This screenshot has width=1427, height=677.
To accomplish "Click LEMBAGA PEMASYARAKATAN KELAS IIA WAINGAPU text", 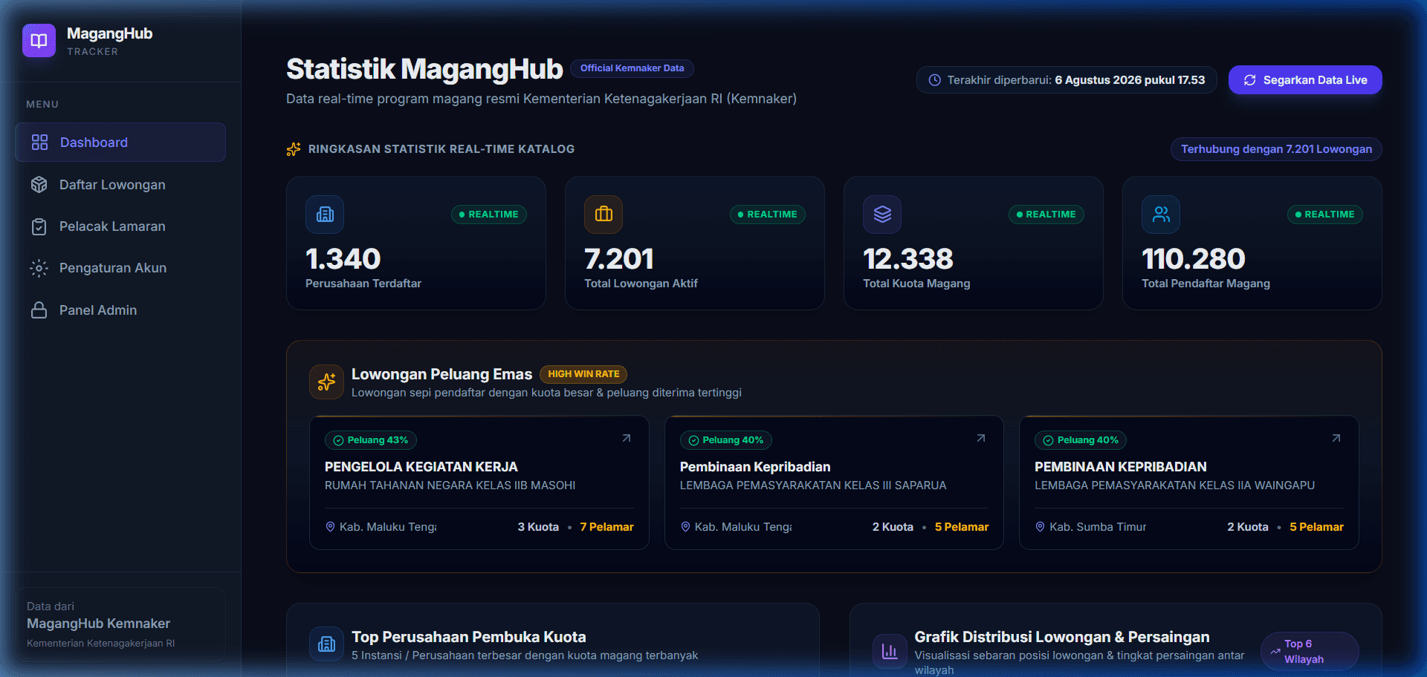I will [x=1174, y=485].
